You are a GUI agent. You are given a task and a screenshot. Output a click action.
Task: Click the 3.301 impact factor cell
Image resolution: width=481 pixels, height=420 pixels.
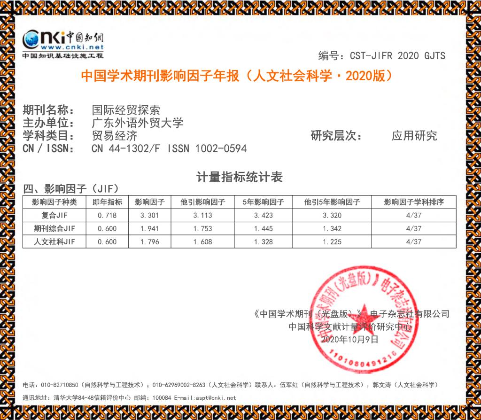tap(149, 215)
